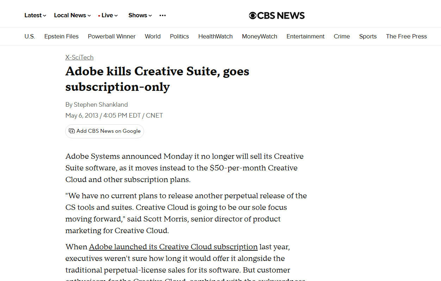Open the Creative Cloud subscription article link
This screenshot has height=281, width=441.
tap(173, 247)
